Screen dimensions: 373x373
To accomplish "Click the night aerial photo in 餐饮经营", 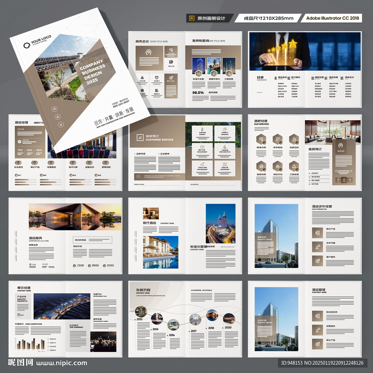I will coord(62,306).
